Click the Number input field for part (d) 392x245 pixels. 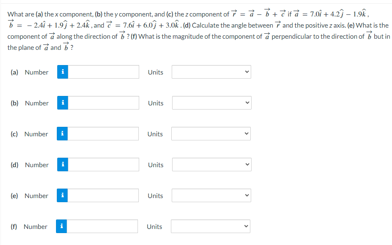tap(103, 164)
